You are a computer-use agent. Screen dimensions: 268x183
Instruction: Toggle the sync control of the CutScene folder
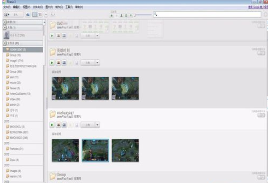[x=261, y=26]
